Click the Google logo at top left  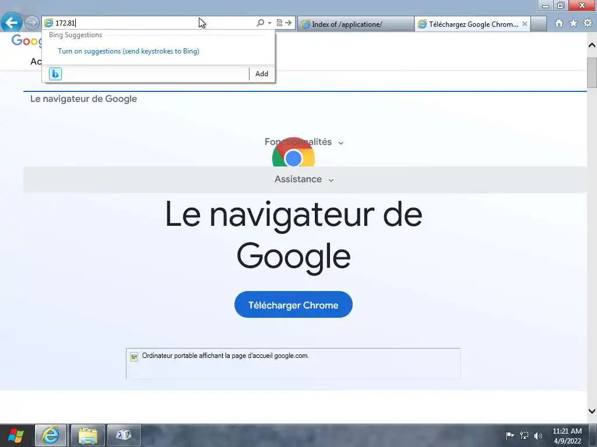[26, 40]
